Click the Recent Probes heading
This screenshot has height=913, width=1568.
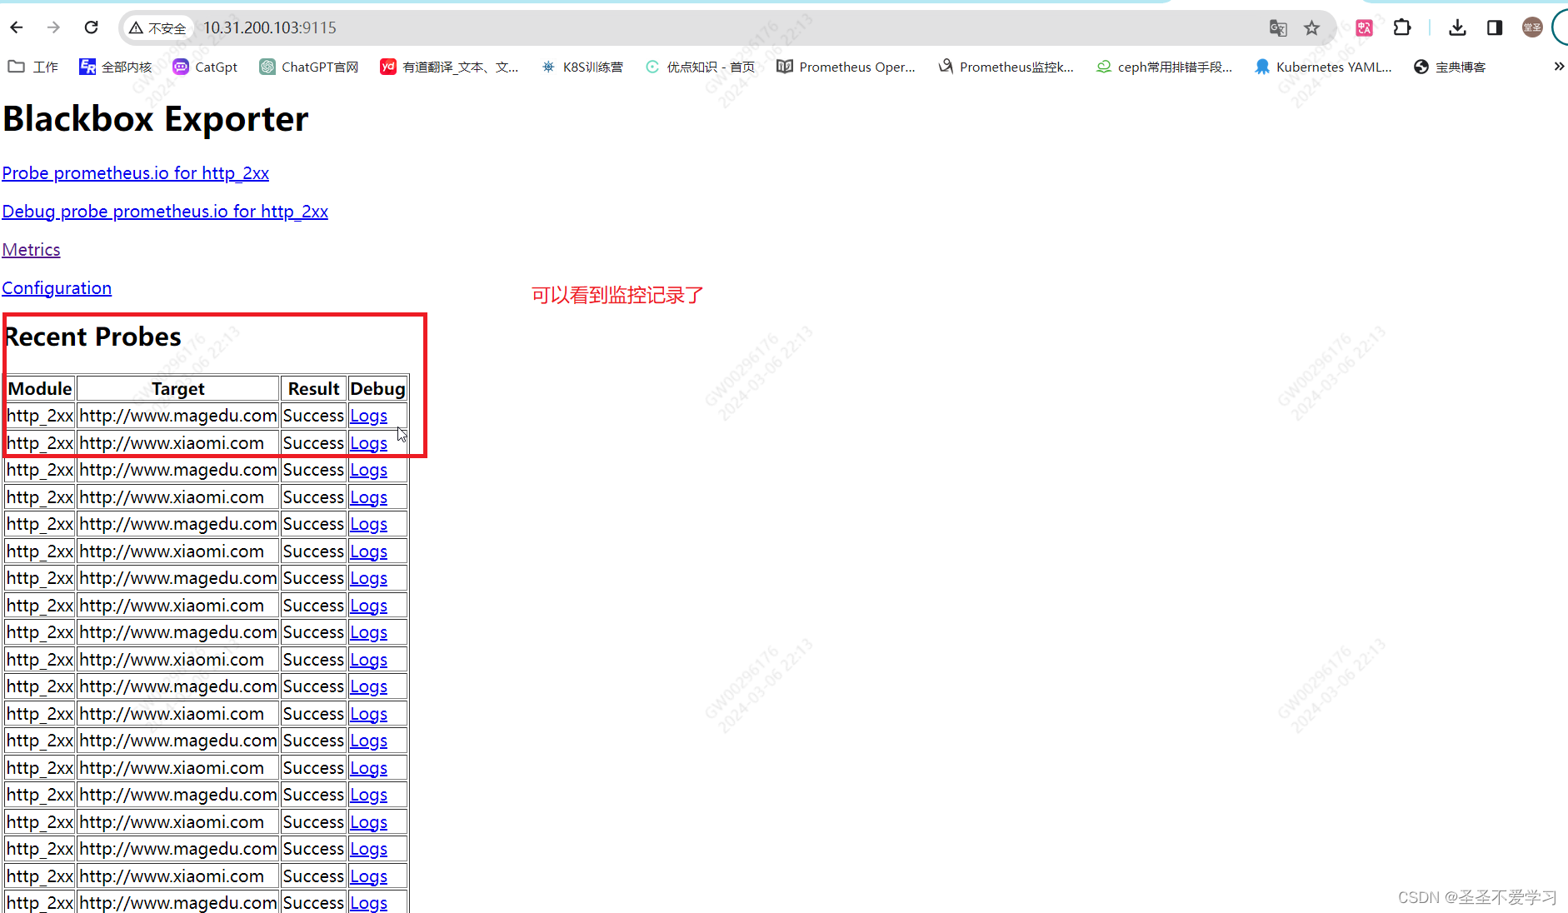click(x=92, y=337)
